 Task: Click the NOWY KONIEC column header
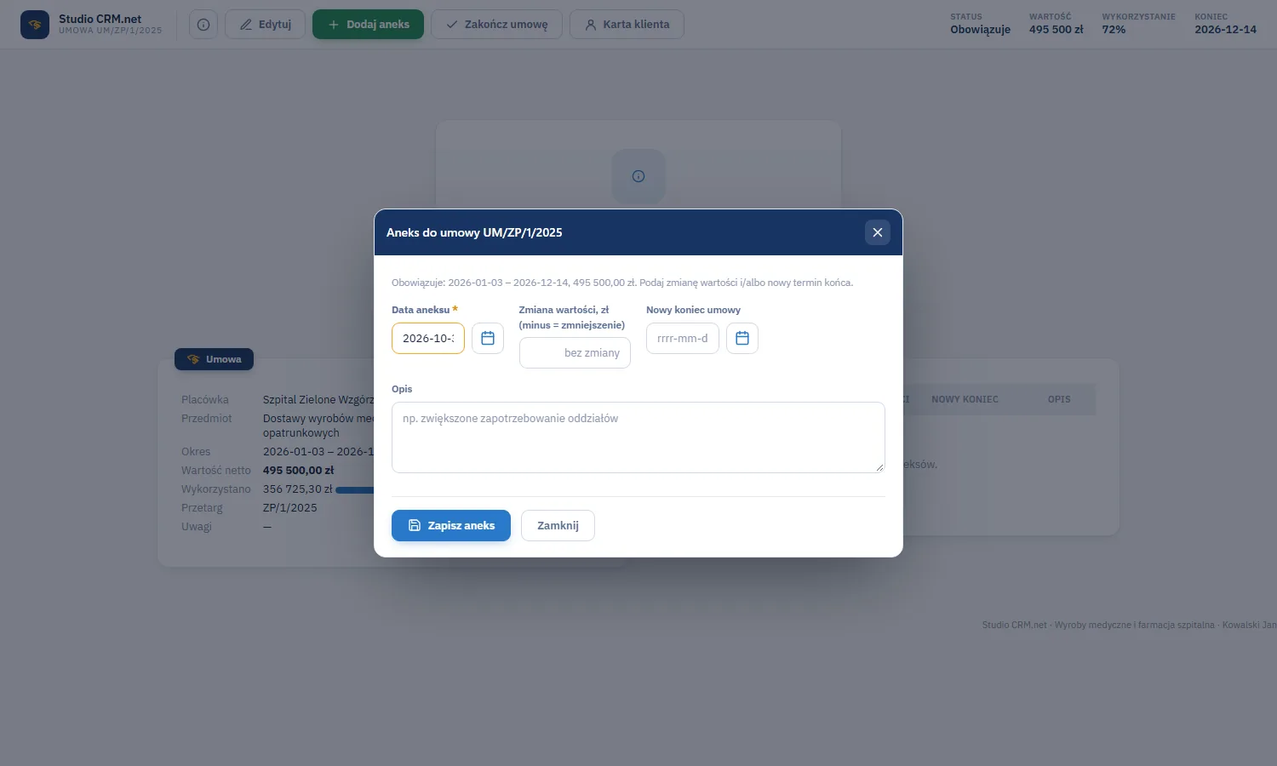(x=965, y=399)
